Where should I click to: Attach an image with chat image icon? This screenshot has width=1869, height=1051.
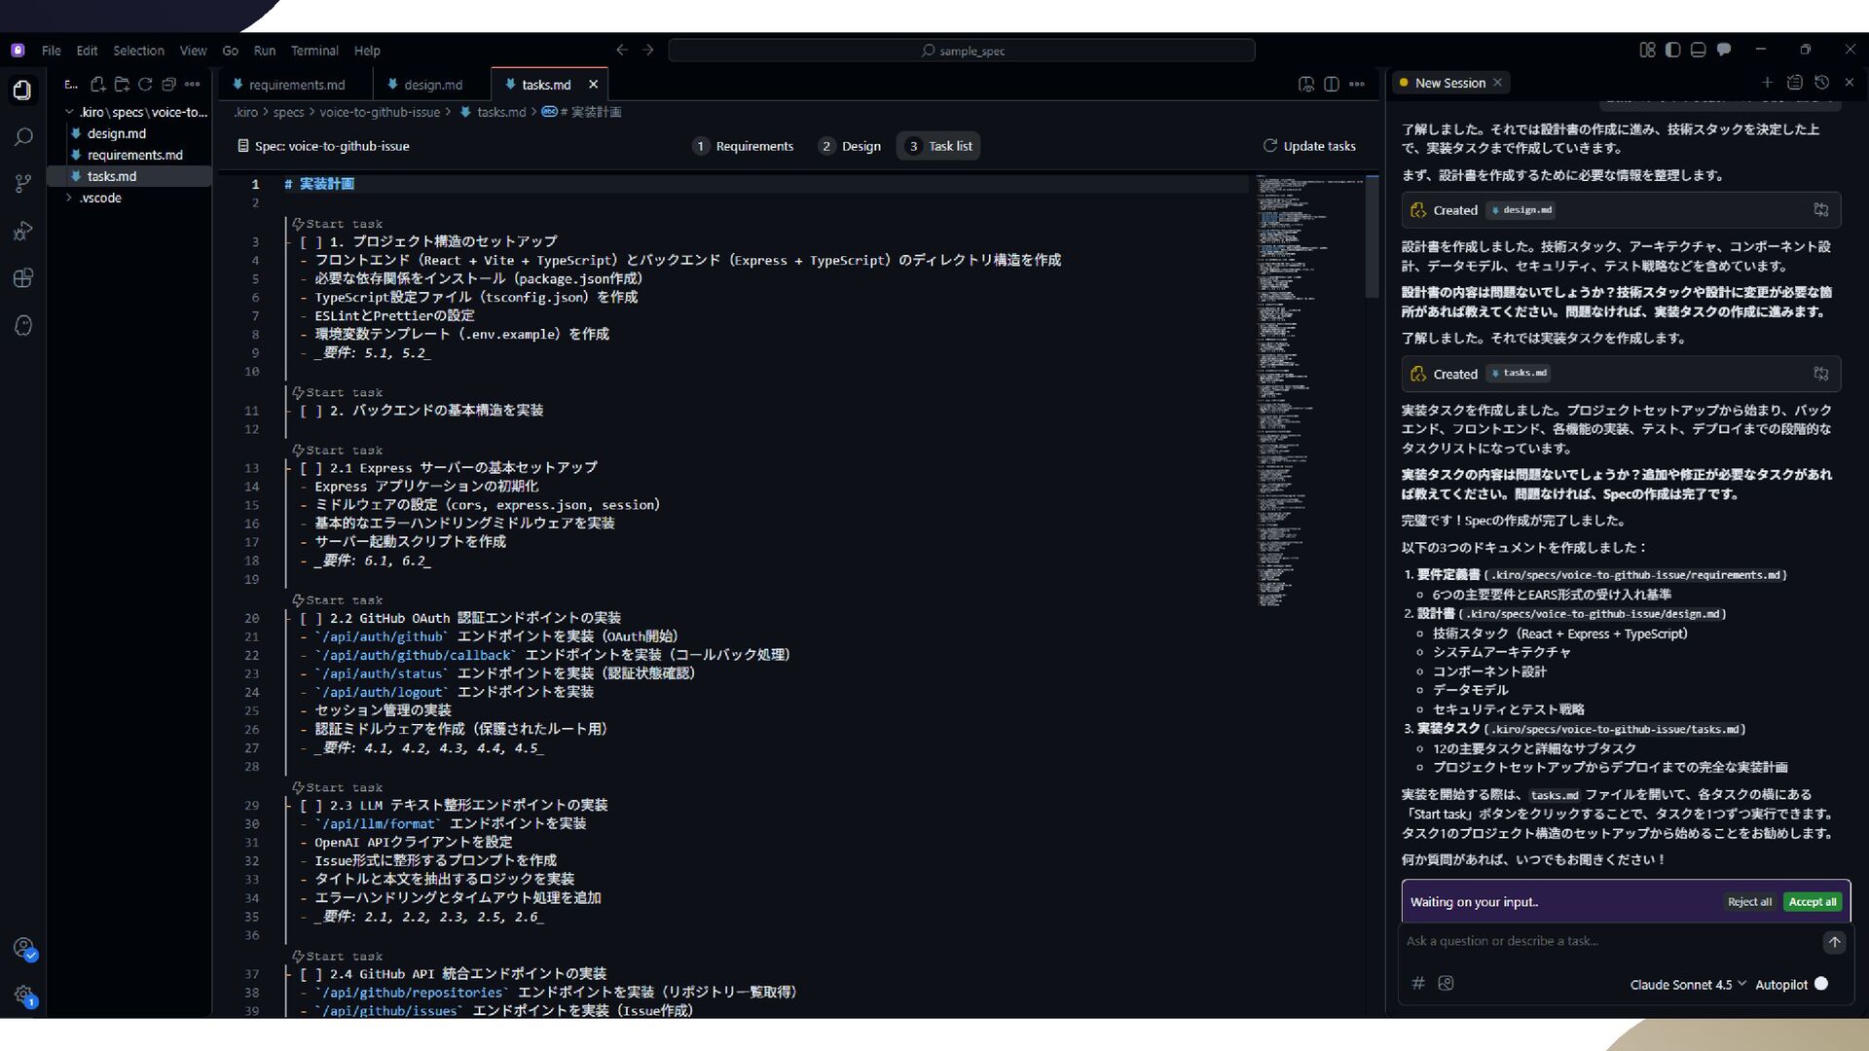(1446, 984)
